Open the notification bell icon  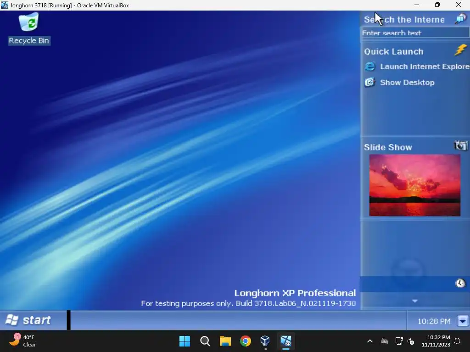point(458,341)
